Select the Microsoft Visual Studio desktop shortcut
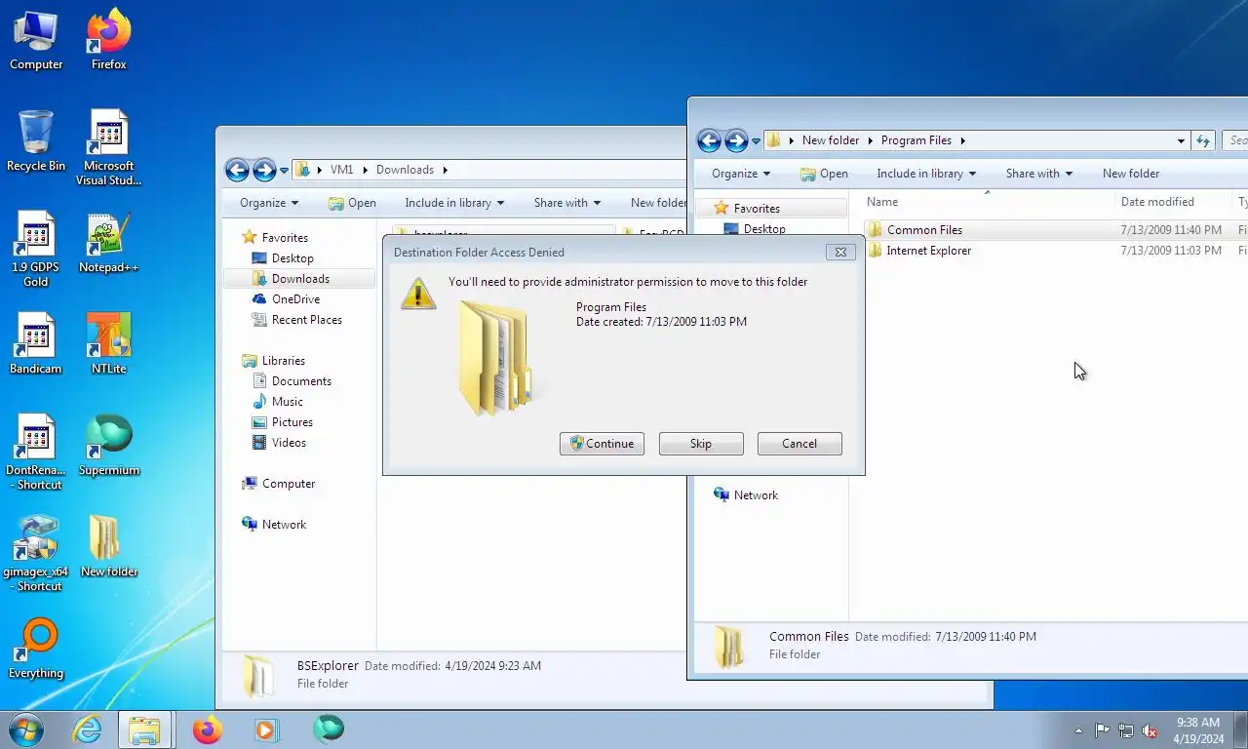 (x=109, y=148)
